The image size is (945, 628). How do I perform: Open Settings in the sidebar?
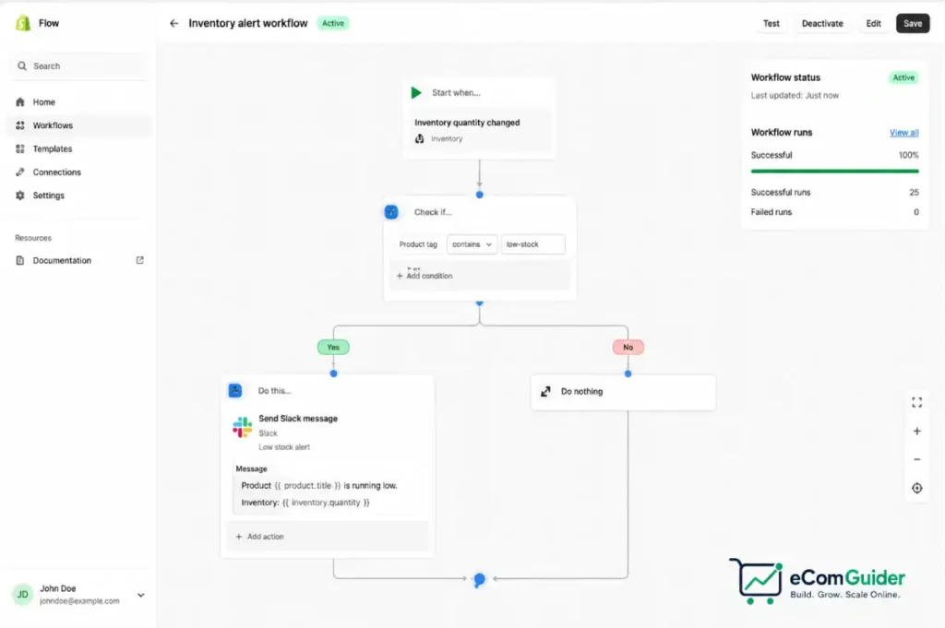coord(79,196)
